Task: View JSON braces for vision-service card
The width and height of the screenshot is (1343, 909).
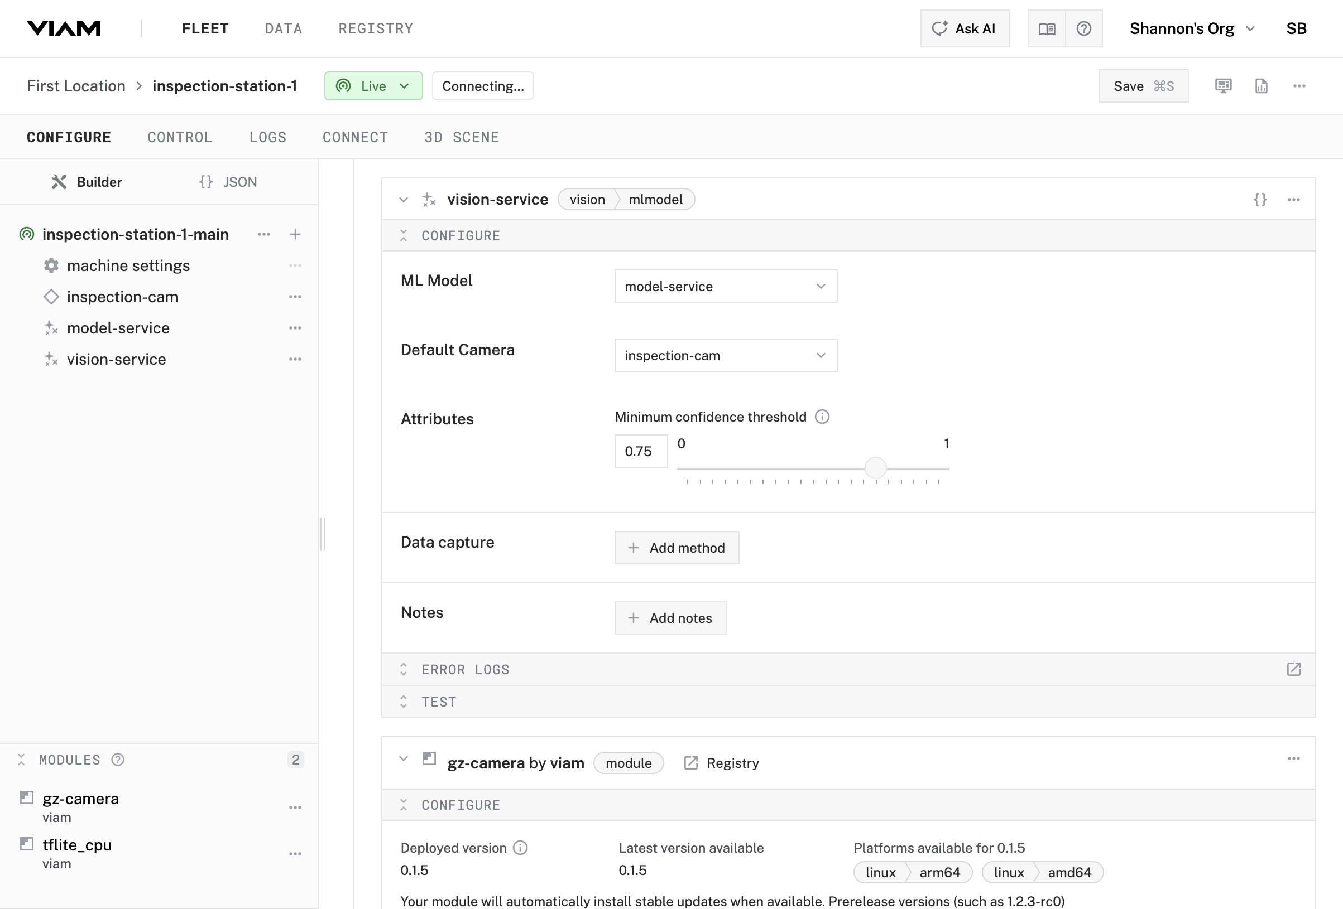Action: point(1260,199)
